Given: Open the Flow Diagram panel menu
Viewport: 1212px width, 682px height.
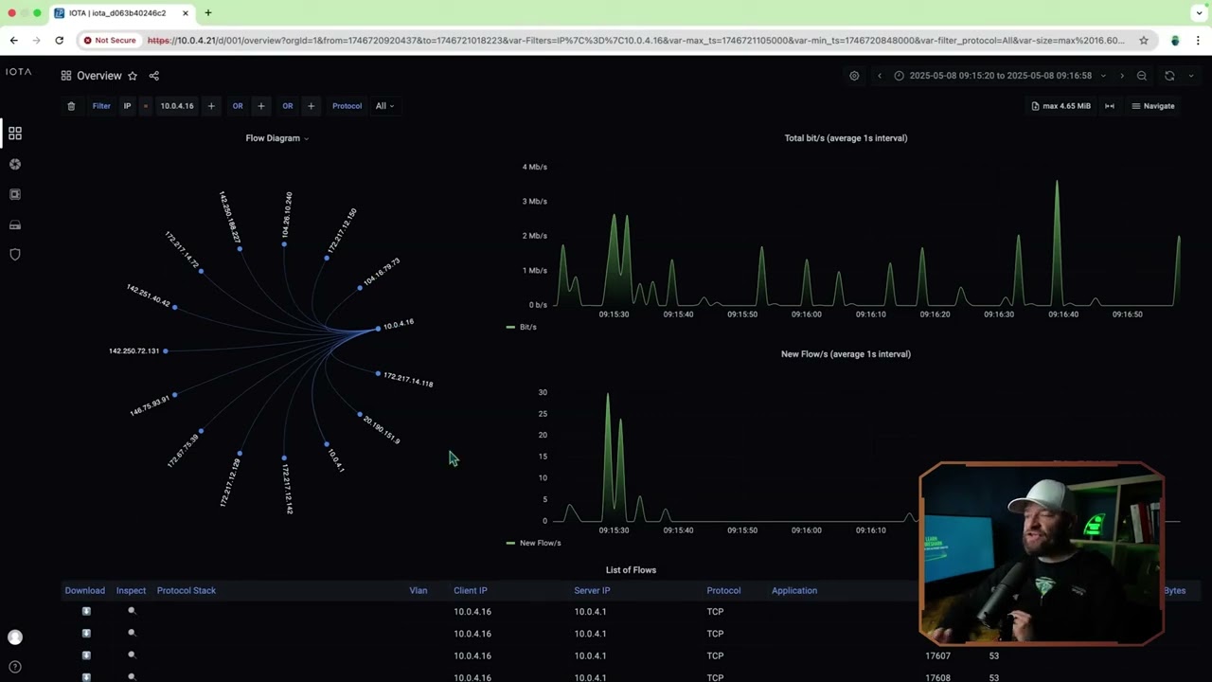Looking at the screenshot, I should (x=276, y=138).
